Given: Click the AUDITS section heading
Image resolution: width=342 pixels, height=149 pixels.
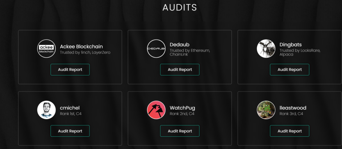Looking at the screenshot, I should pos(180,7).
